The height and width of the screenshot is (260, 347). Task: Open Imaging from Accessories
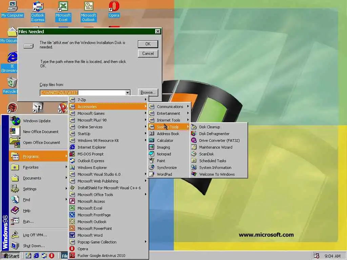169,147
